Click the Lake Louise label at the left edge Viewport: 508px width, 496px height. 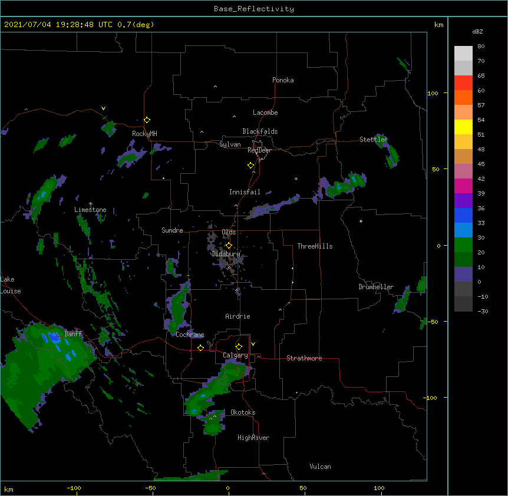[x=11, y=285]
